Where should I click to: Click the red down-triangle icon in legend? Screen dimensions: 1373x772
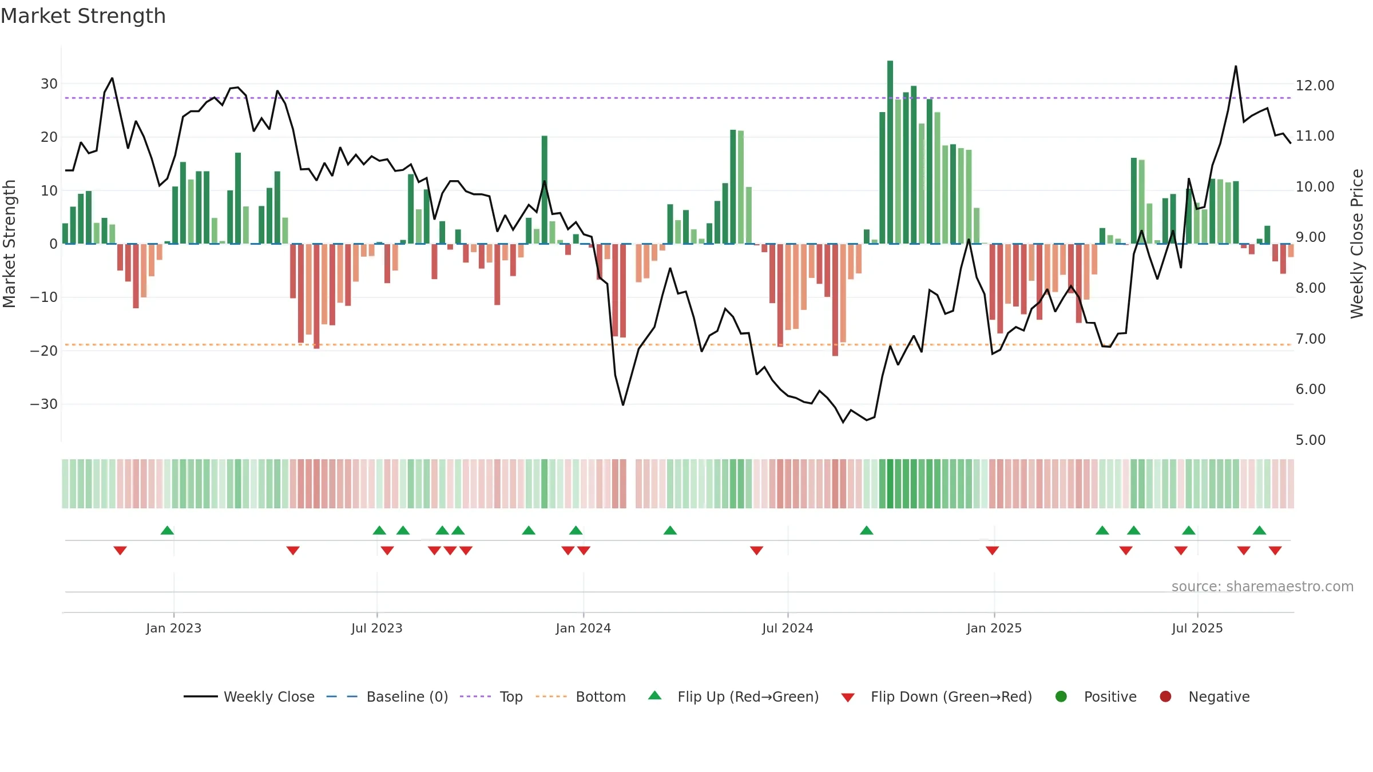848,698
